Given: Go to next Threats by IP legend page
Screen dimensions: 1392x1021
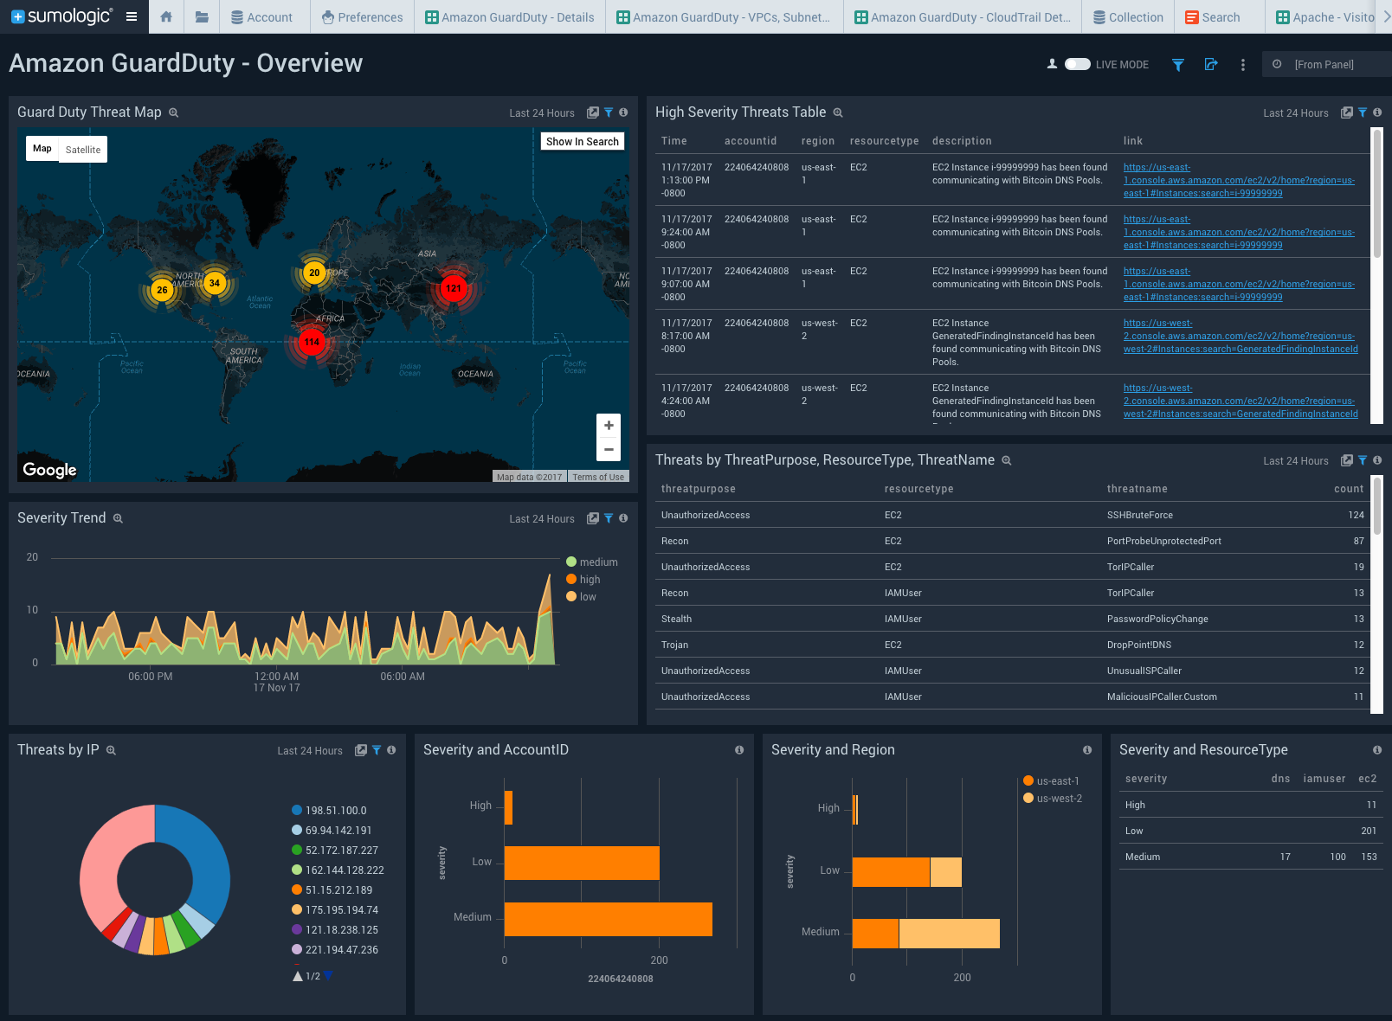Looking at the screenshot, I should 328,976.
